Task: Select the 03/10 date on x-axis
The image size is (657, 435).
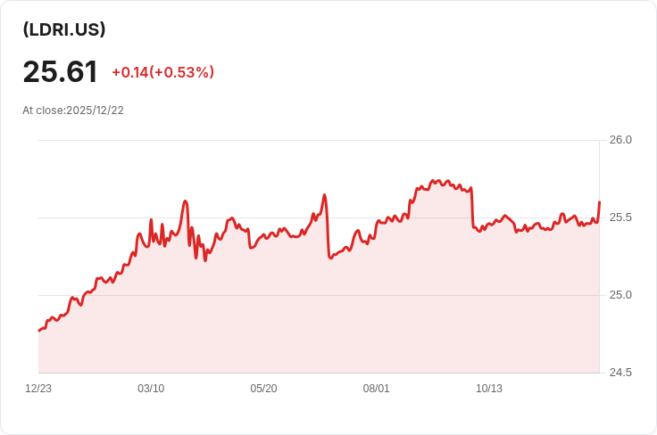Action: click(x=151, y=389)
